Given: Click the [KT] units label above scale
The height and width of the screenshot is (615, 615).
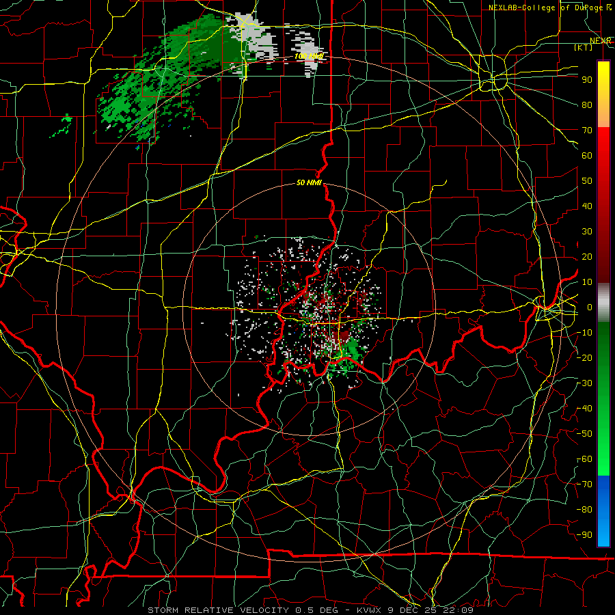Looking at the screenshot, I should click(x=584, y=47).
